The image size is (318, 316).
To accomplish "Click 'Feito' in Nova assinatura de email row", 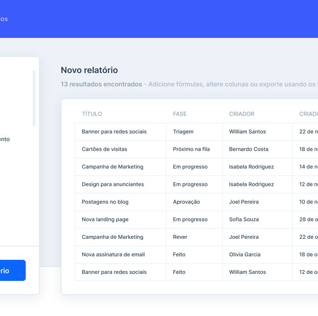I will [194, 255].
